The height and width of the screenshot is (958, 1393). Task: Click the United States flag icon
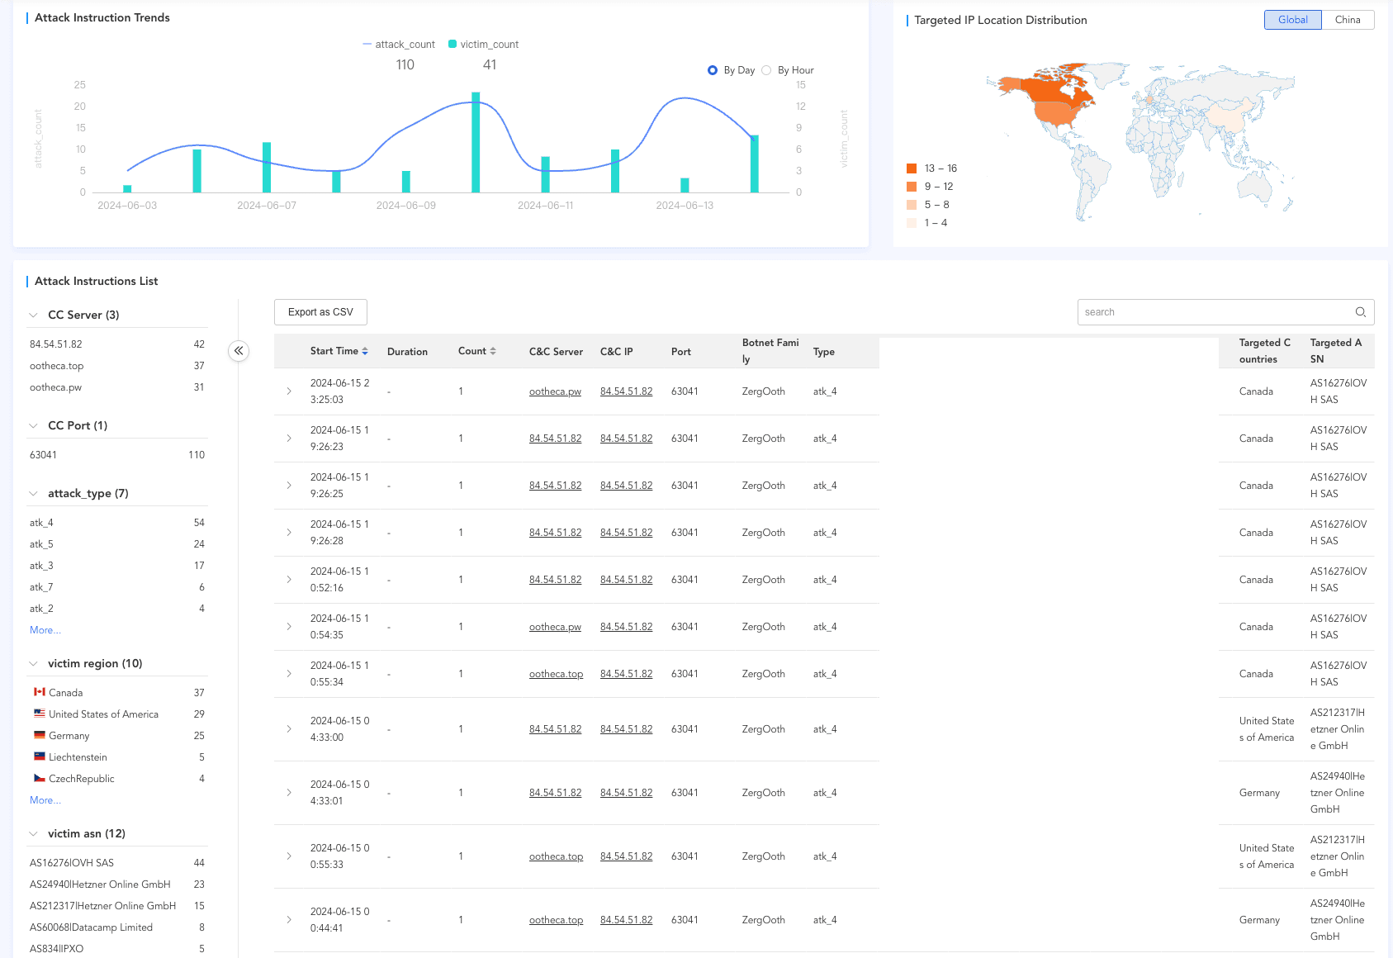pyautogui.click(x=40, y=714)
